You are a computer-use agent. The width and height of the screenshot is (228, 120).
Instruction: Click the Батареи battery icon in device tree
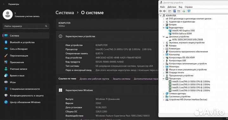(x=167, y=25)
